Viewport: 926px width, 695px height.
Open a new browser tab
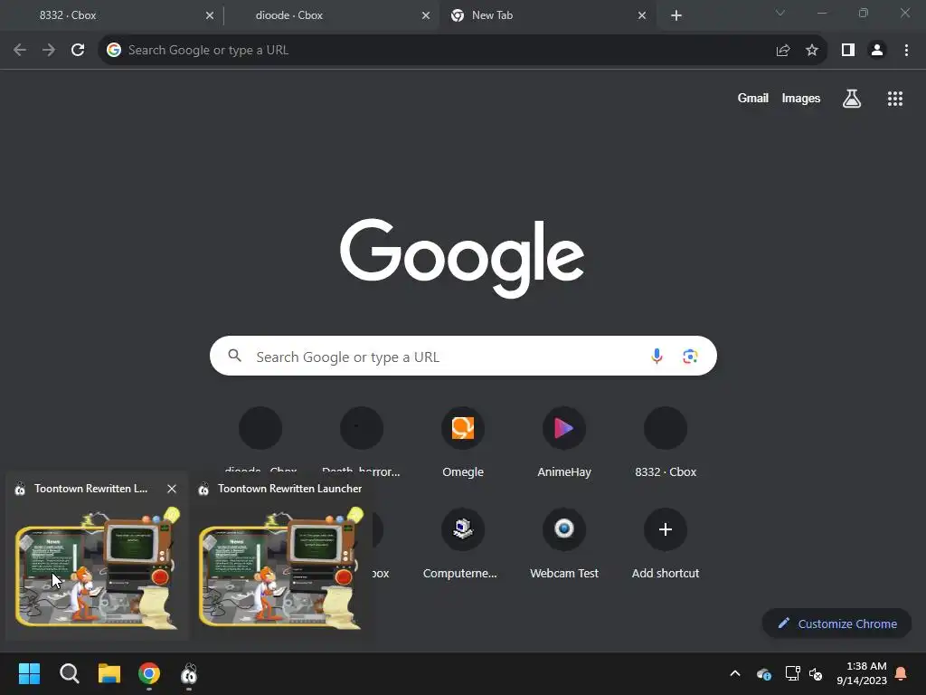click(676, 15)
